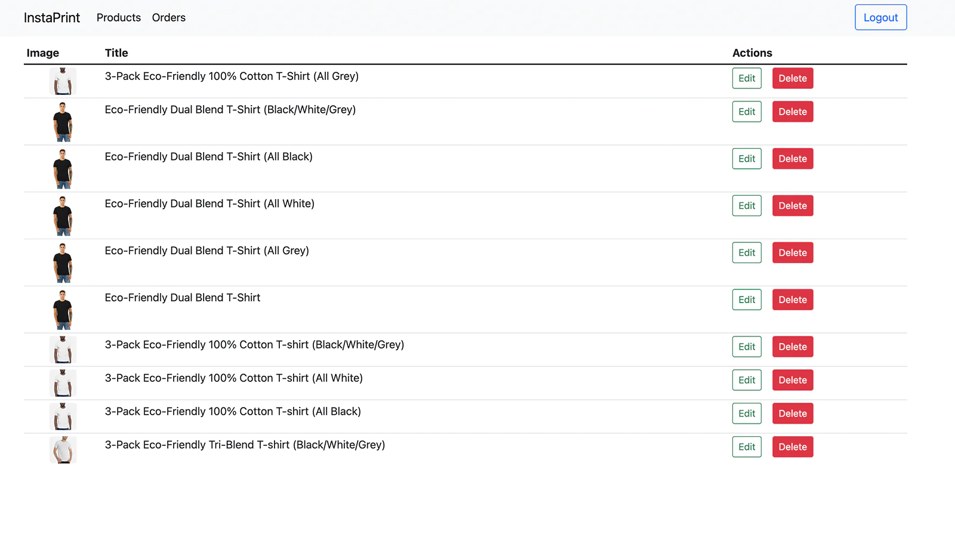The height and width of the screenshot is (537, 955).
Task: Select title '3-Pack Eco-Friendly 100% Cotton T-shirt (Black/White/Grey)'
Action: pos(255,345)
